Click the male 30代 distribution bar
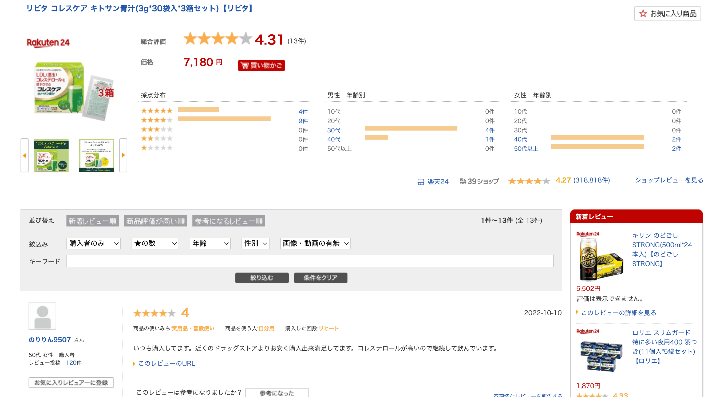 tap(411, 128)
